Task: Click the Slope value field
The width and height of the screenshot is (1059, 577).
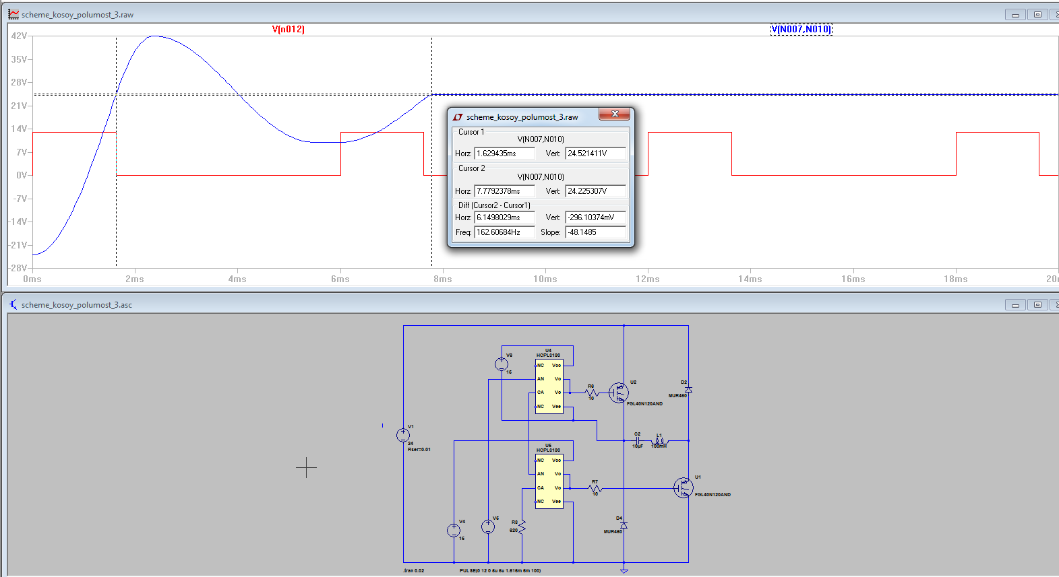Action: coord(595,232)
